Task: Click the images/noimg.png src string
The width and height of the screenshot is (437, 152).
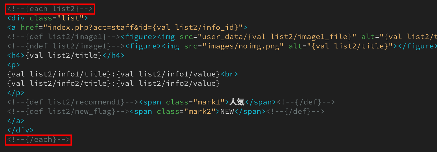Action: pos(243,46)
